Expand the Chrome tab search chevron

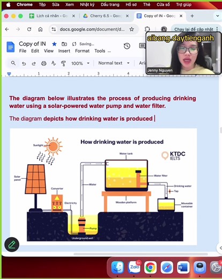coord(218,16)
